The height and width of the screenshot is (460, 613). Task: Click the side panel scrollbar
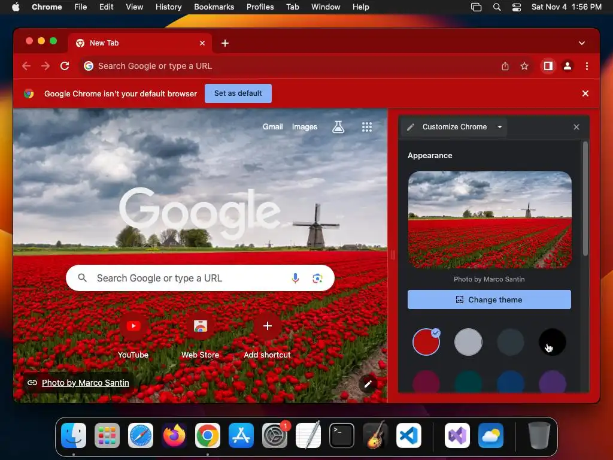pyautogui.click(x=585, y=199)
